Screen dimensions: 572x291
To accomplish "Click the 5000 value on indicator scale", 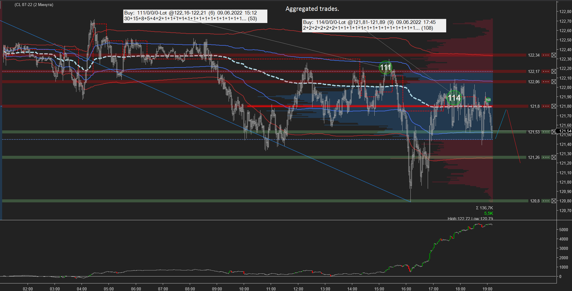I will (x=564, y=230).
